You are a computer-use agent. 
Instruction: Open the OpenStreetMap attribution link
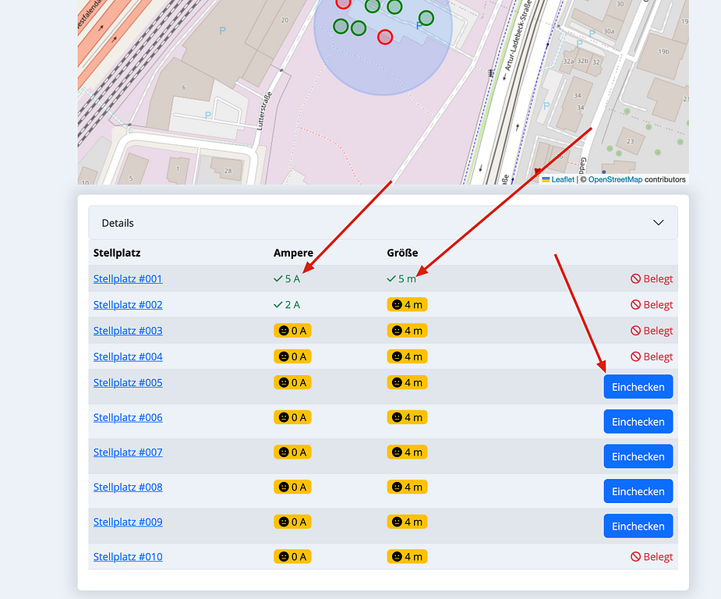coord(615,179)
